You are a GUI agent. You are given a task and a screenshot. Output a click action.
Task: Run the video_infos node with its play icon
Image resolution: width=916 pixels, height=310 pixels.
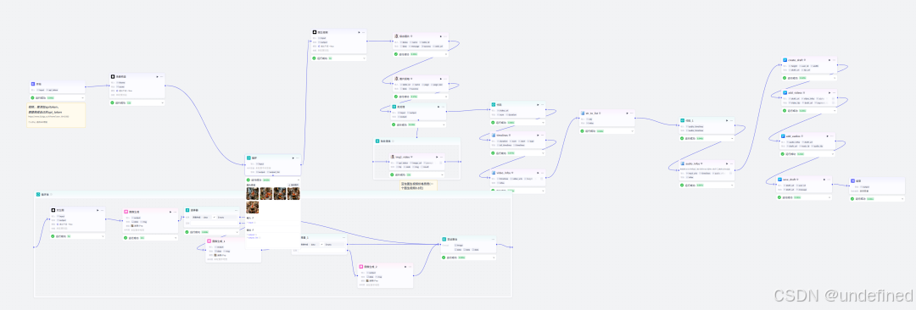[537, 173]
